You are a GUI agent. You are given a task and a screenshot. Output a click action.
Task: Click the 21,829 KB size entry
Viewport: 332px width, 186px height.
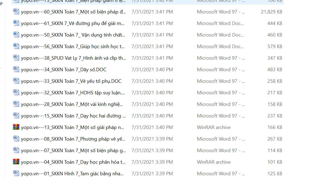point(271,12)
